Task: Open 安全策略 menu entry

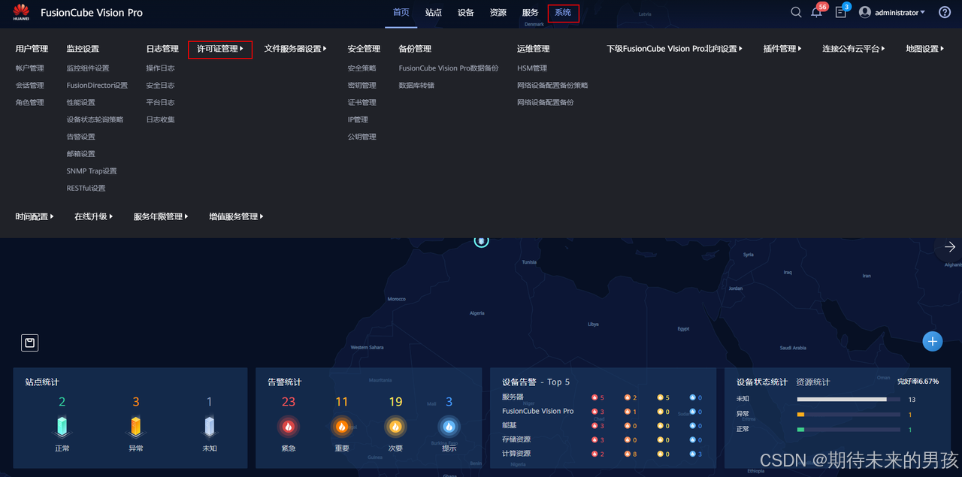Action: (362, 68)
